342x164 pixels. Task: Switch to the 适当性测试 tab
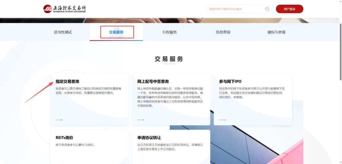coord(63,32)
